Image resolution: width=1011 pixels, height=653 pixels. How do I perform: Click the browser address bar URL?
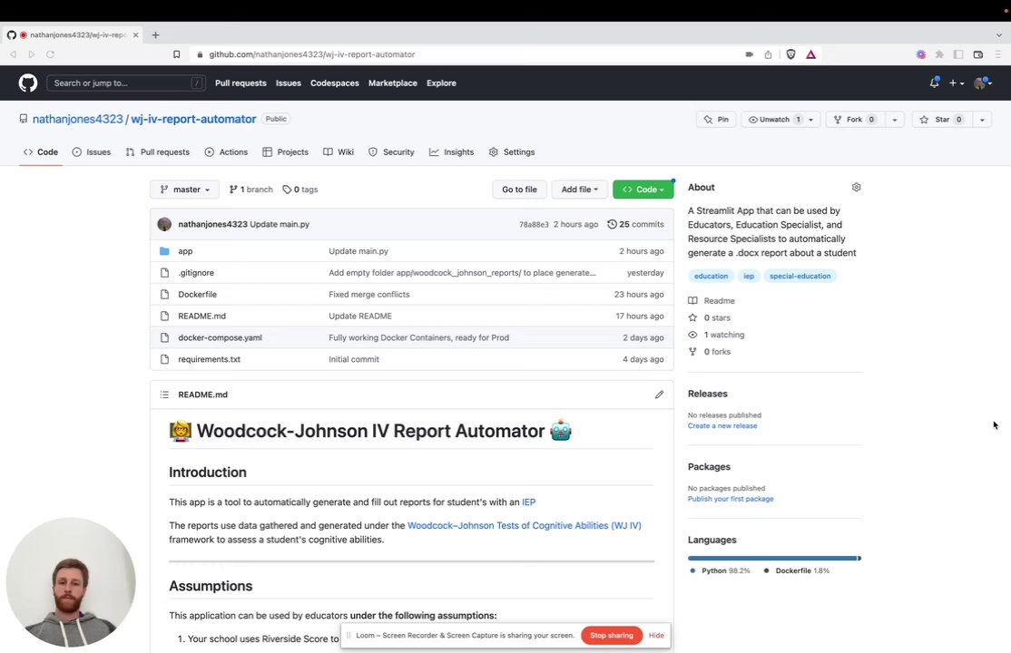[312, 54]
